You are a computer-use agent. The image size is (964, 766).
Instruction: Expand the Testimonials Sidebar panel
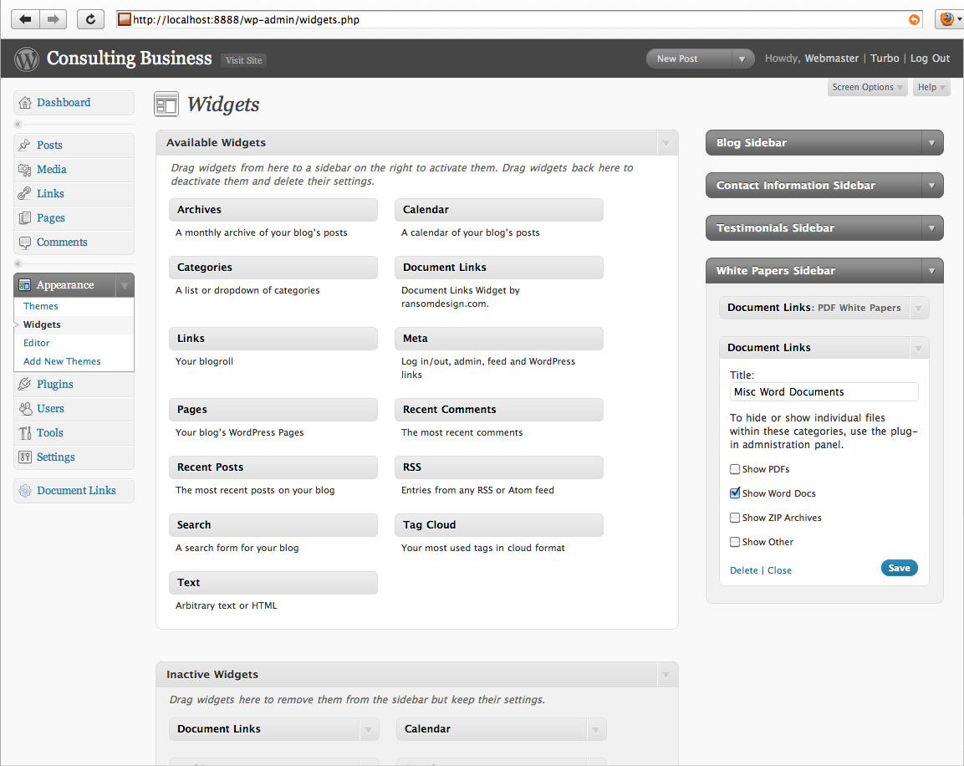point(932,228)
